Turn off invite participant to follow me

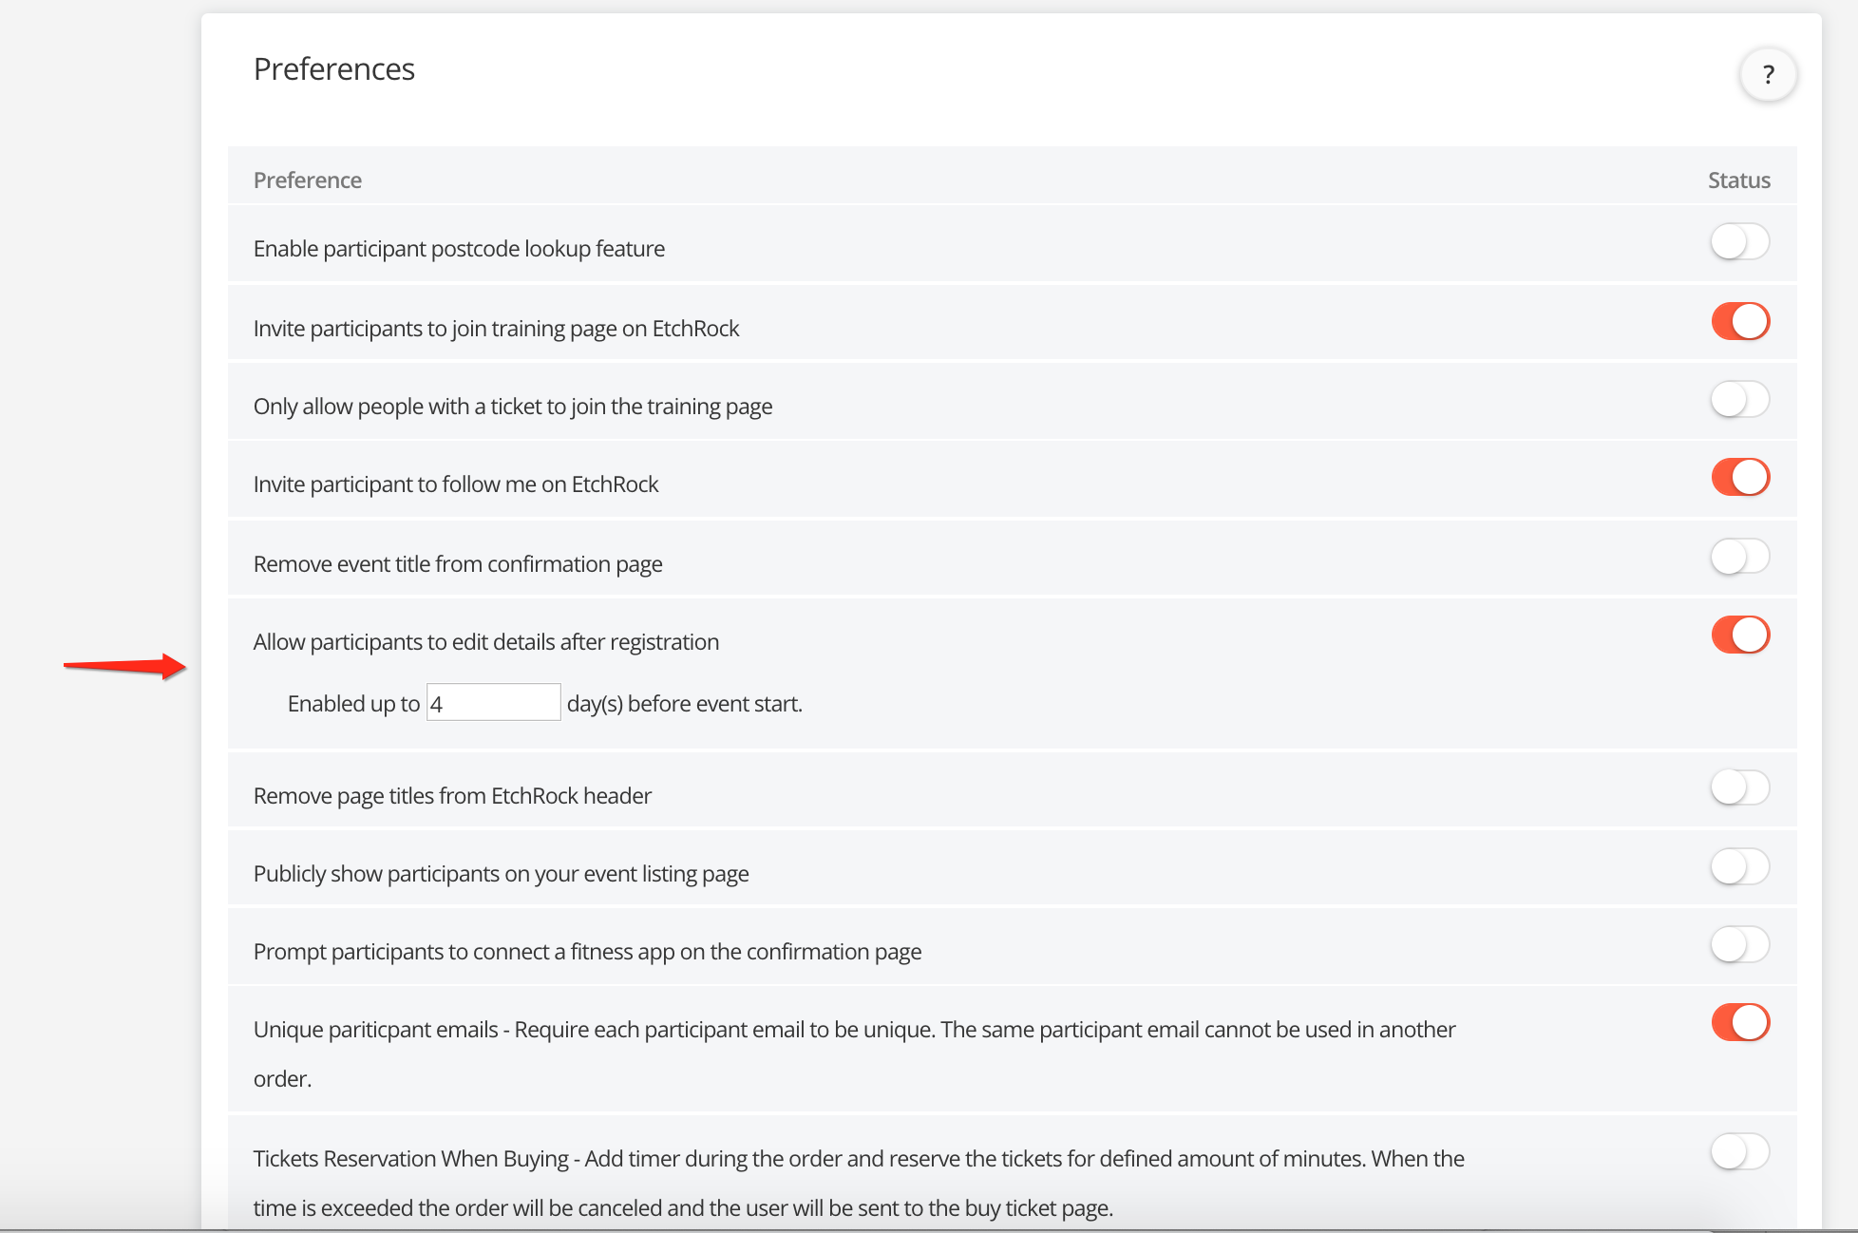(1739, 477)
